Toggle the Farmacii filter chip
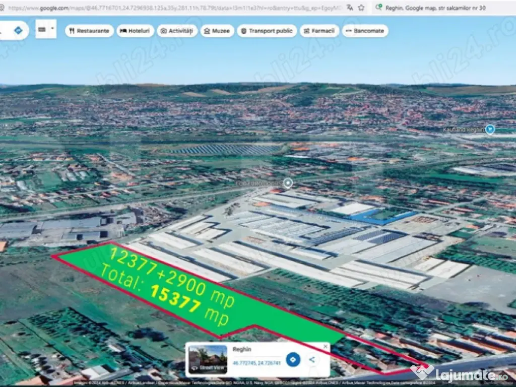The width and height of the screenshot is (516, 387). (x=318, y=31)
